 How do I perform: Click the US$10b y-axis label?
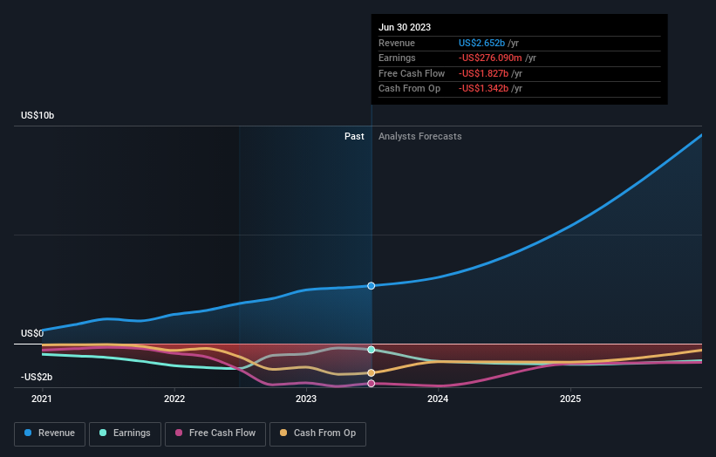[x=38, y=115]
